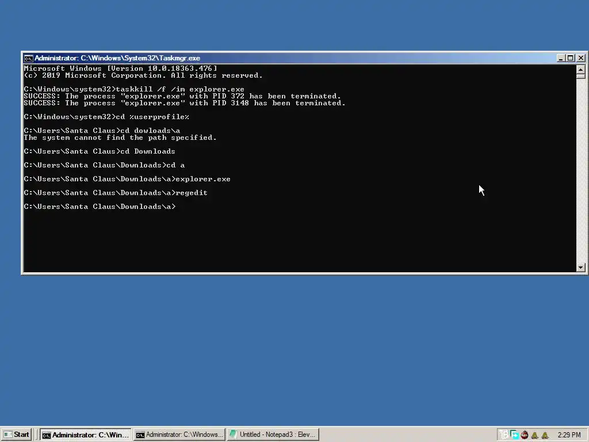This screenshot has width=589, height=442.
Task: Click green tray icon beside the red icon
Action: pos(534,435)
